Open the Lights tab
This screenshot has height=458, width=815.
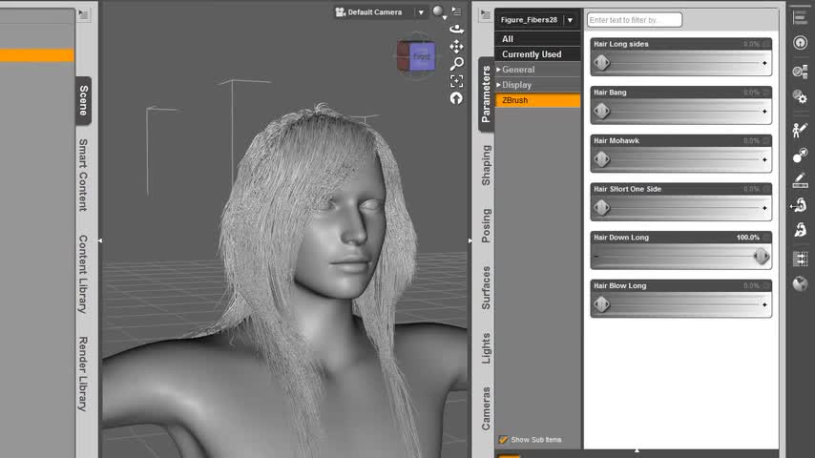486,348
